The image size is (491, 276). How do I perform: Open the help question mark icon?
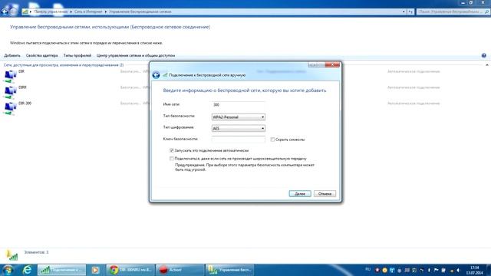(x=484, y=55)
